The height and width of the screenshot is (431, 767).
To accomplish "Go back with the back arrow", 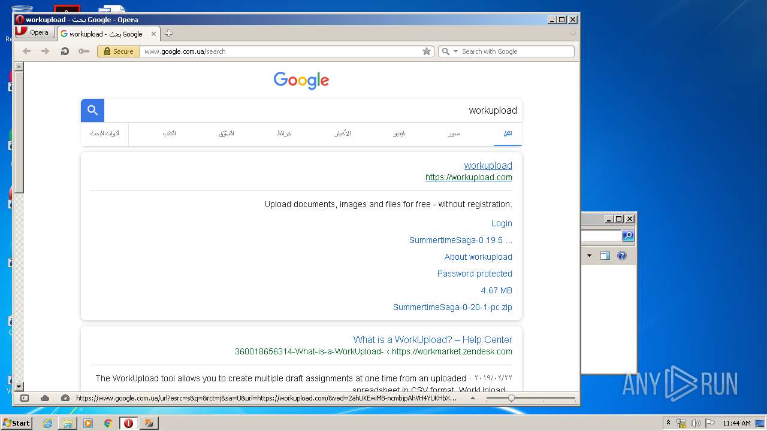I will [x=26, y=51].
